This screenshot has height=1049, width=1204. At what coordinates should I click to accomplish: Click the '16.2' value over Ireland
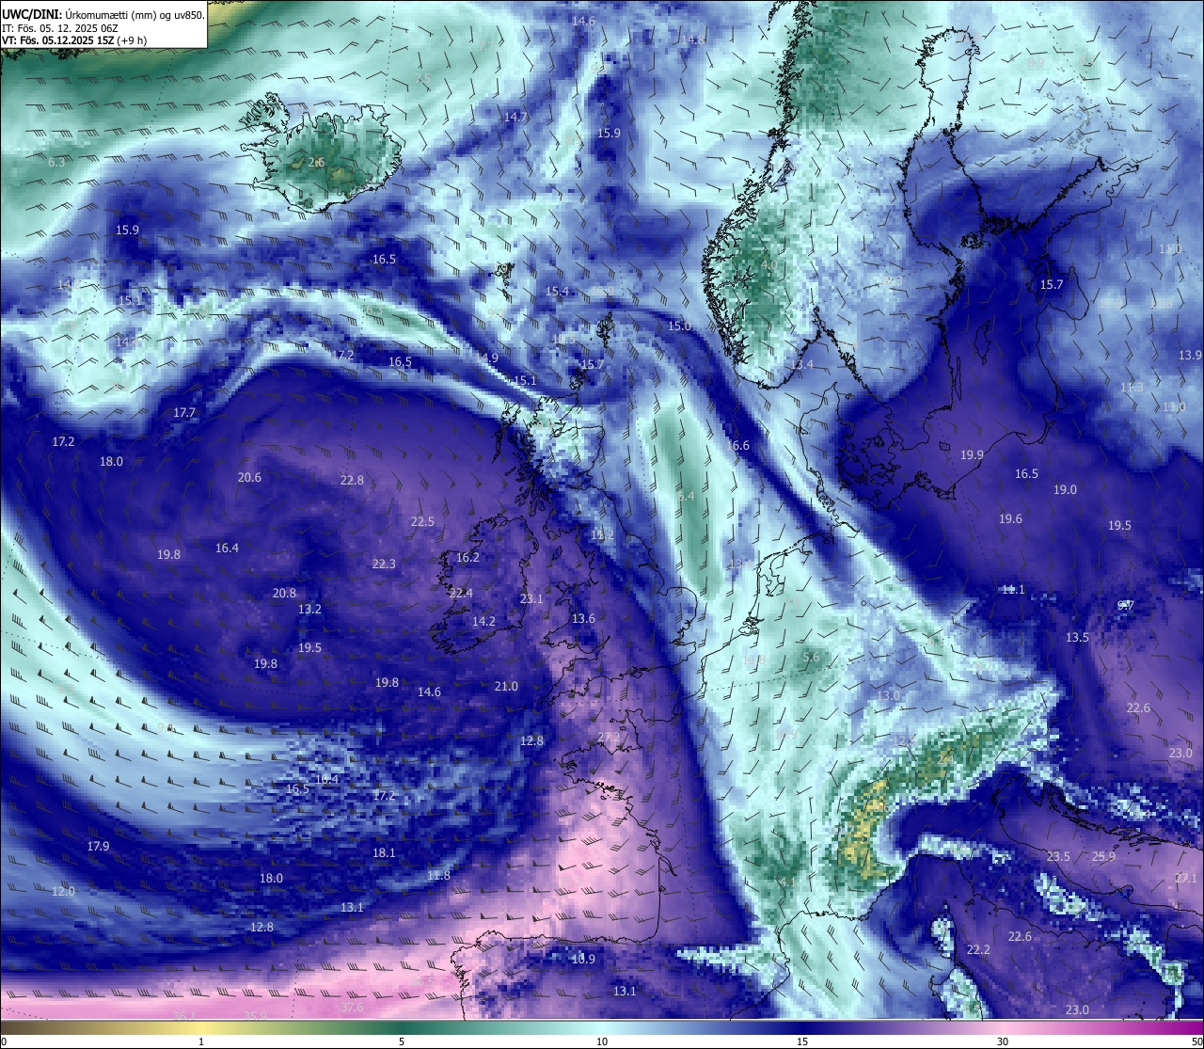pos(467,558)
